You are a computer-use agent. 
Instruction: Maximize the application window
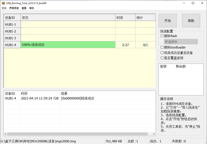coord(193,3)
